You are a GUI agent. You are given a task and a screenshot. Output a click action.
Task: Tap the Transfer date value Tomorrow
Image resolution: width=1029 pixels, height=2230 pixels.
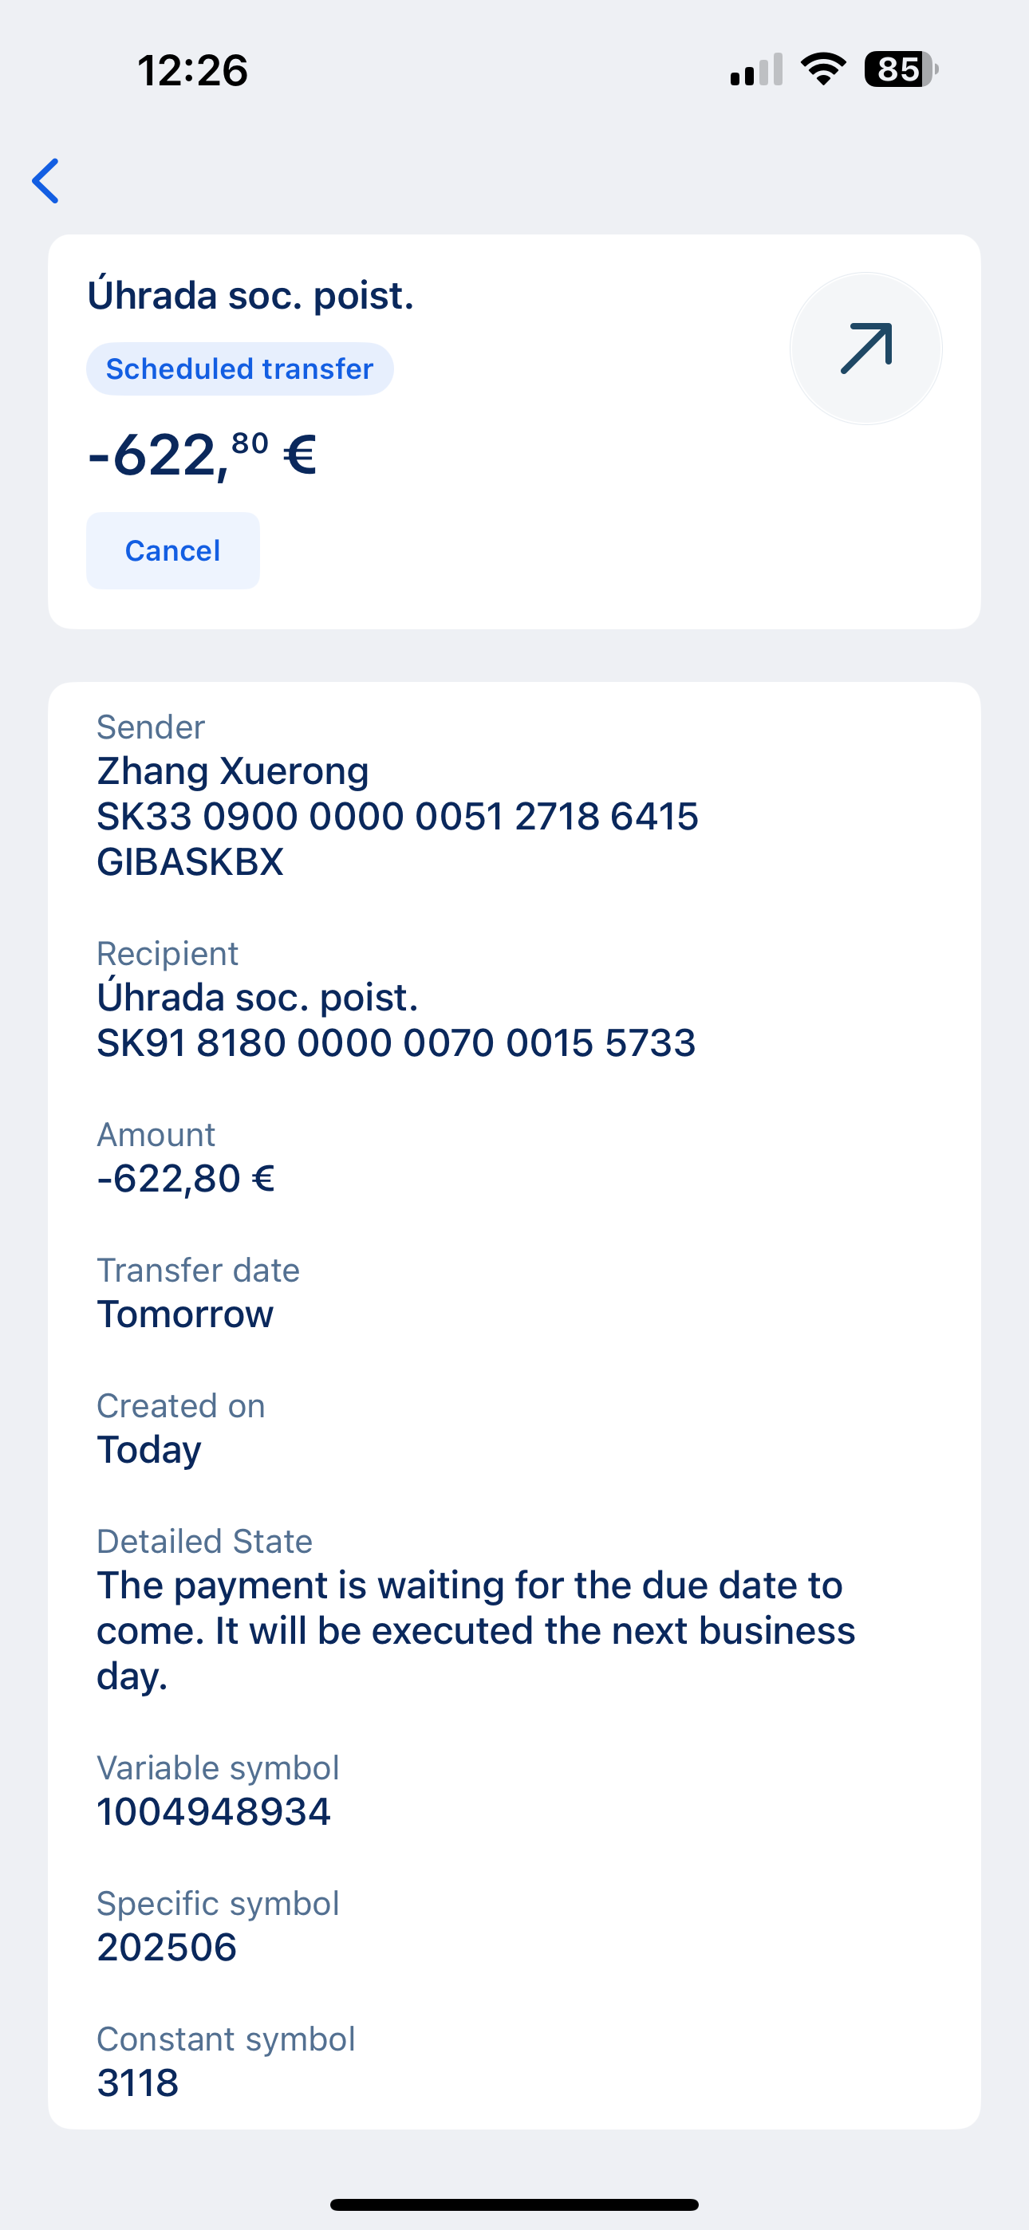(184, 1315)
